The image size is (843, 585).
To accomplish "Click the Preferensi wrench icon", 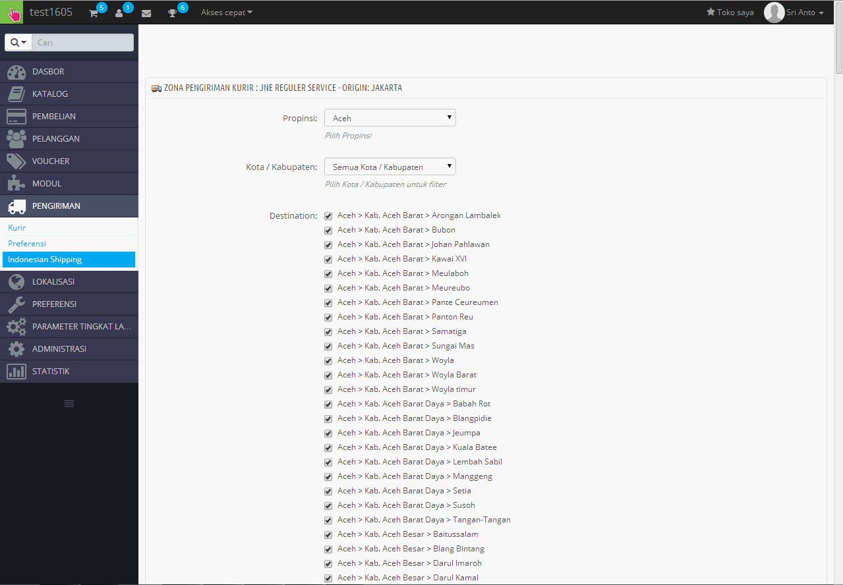I will click(16, 304).
